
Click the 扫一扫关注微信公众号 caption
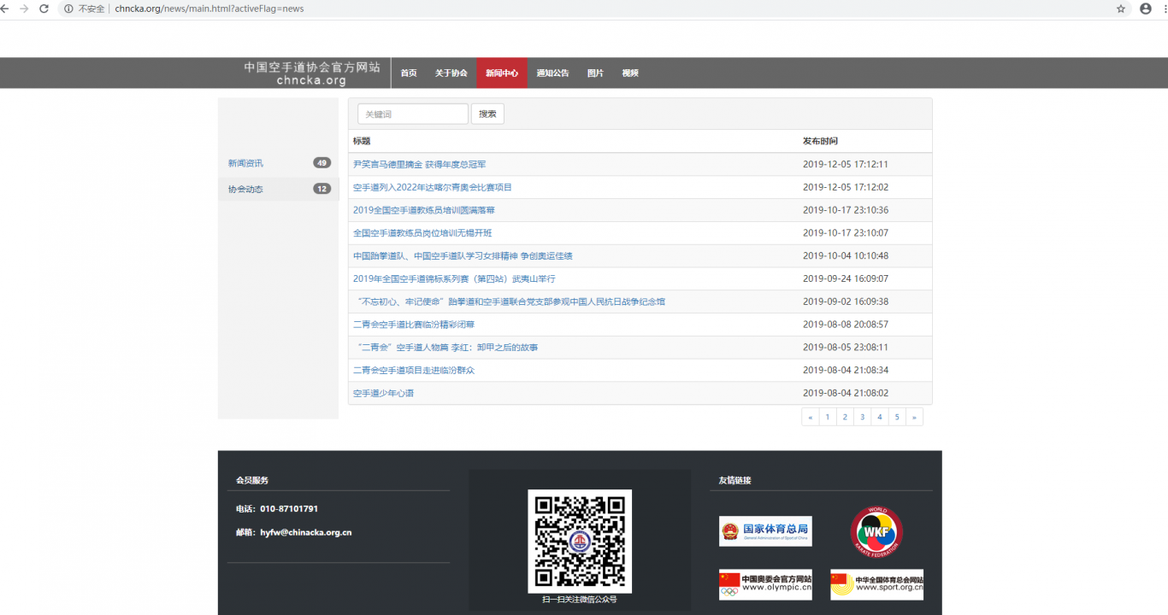coord(579,600)
